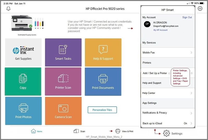The height and width of the screenshot is (140, 208).
Task: Click the Personalize Tiles button
Action: tap(102, 110)
